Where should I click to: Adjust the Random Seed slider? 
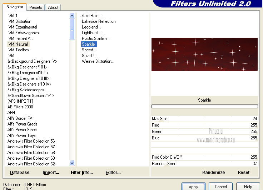204,164
